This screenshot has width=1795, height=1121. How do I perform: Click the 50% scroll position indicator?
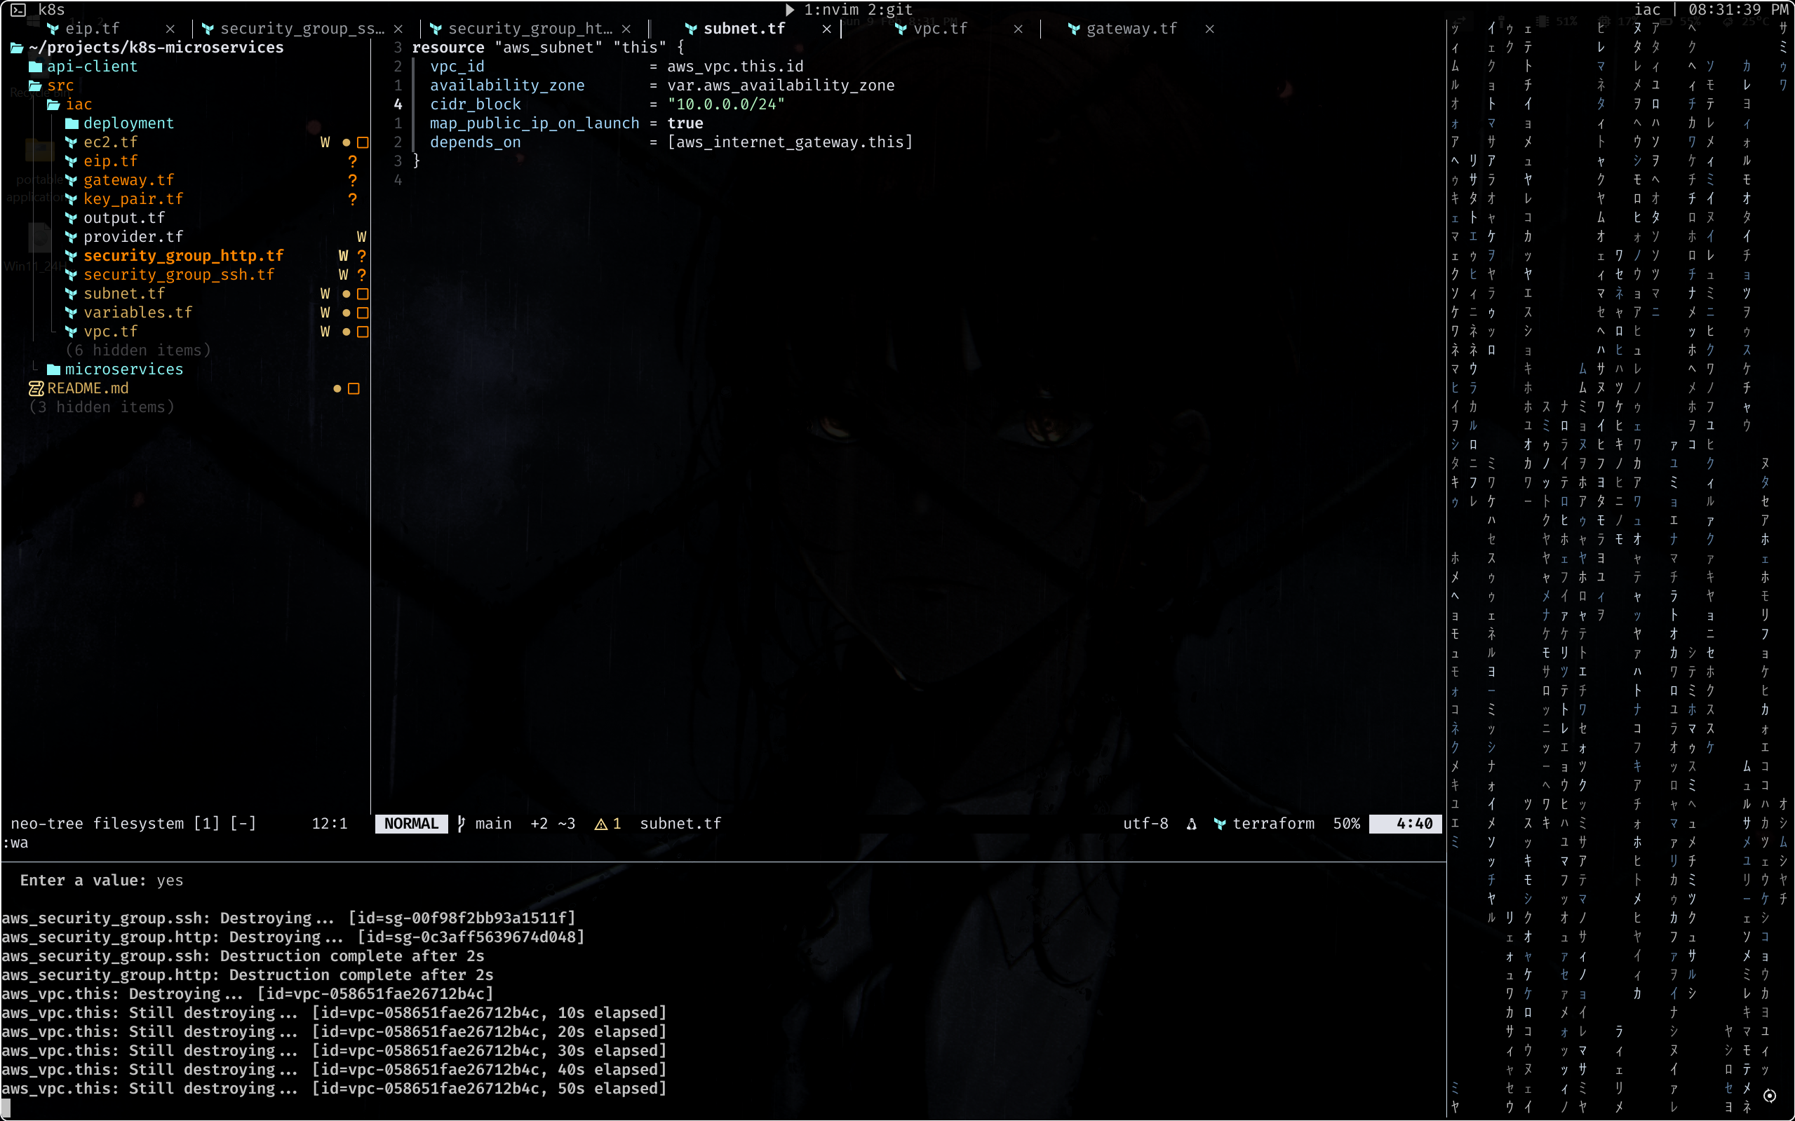[x=1345, y=824]
